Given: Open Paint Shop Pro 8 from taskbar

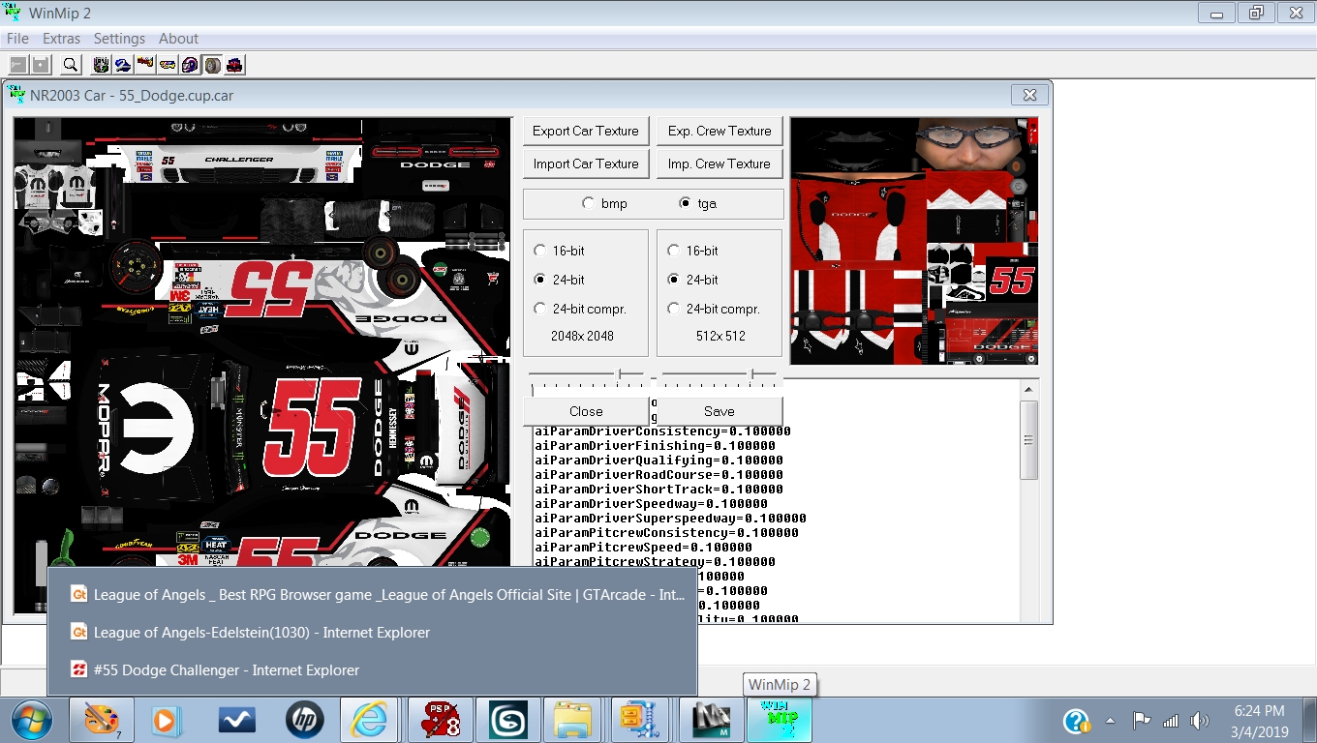Looking at the screenshot, I should [x=441, y=721].
